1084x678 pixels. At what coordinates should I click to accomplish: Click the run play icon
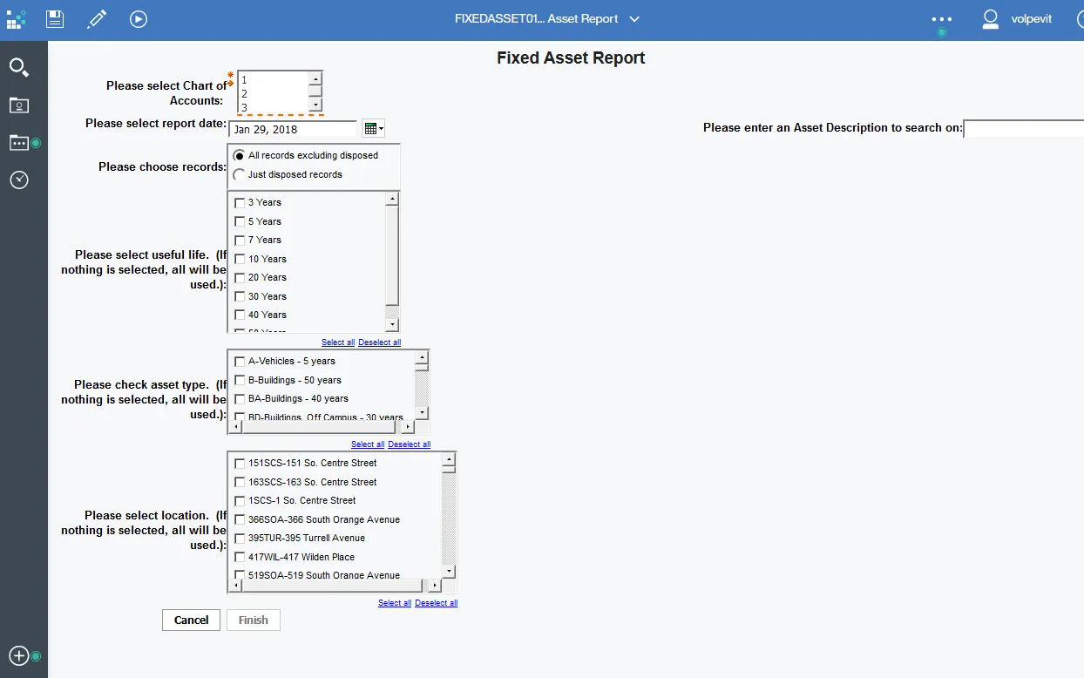[139, 18]
